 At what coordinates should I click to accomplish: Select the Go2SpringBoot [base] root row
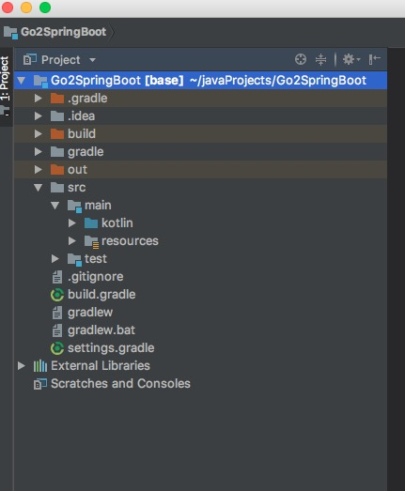click(x=200, y=81)
